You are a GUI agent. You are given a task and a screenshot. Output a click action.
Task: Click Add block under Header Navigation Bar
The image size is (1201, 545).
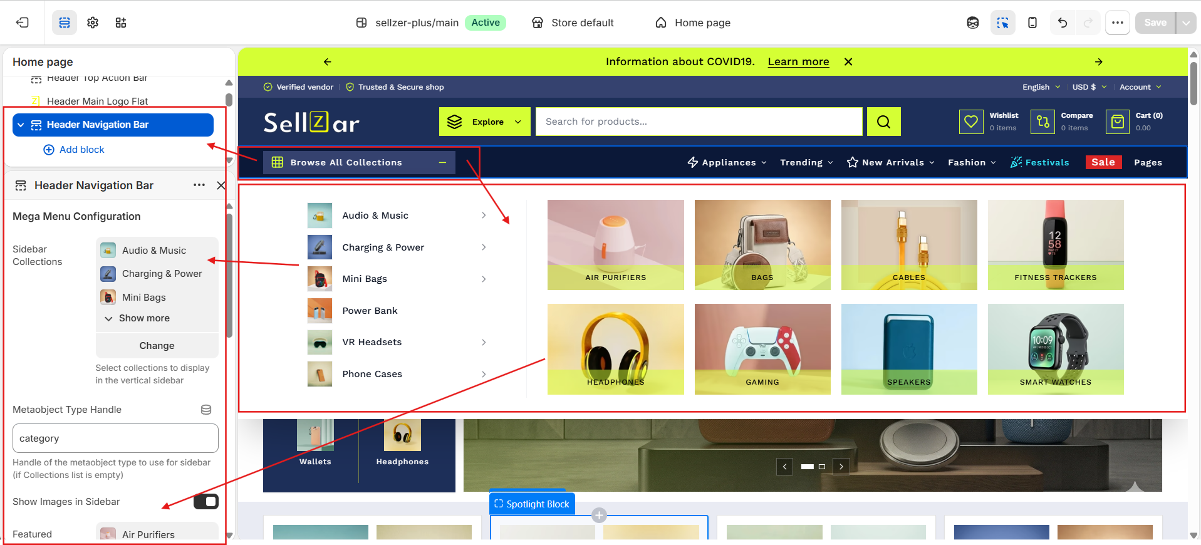pos(73,150)
